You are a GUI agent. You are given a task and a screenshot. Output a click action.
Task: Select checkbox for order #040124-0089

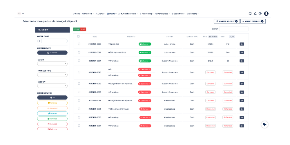coord(79,84)
